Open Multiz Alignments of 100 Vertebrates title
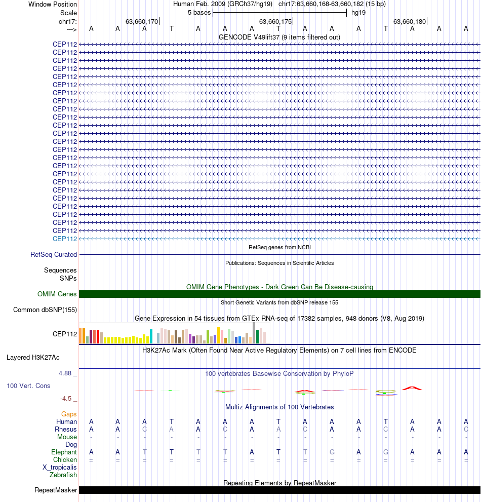 pos(279,407)
